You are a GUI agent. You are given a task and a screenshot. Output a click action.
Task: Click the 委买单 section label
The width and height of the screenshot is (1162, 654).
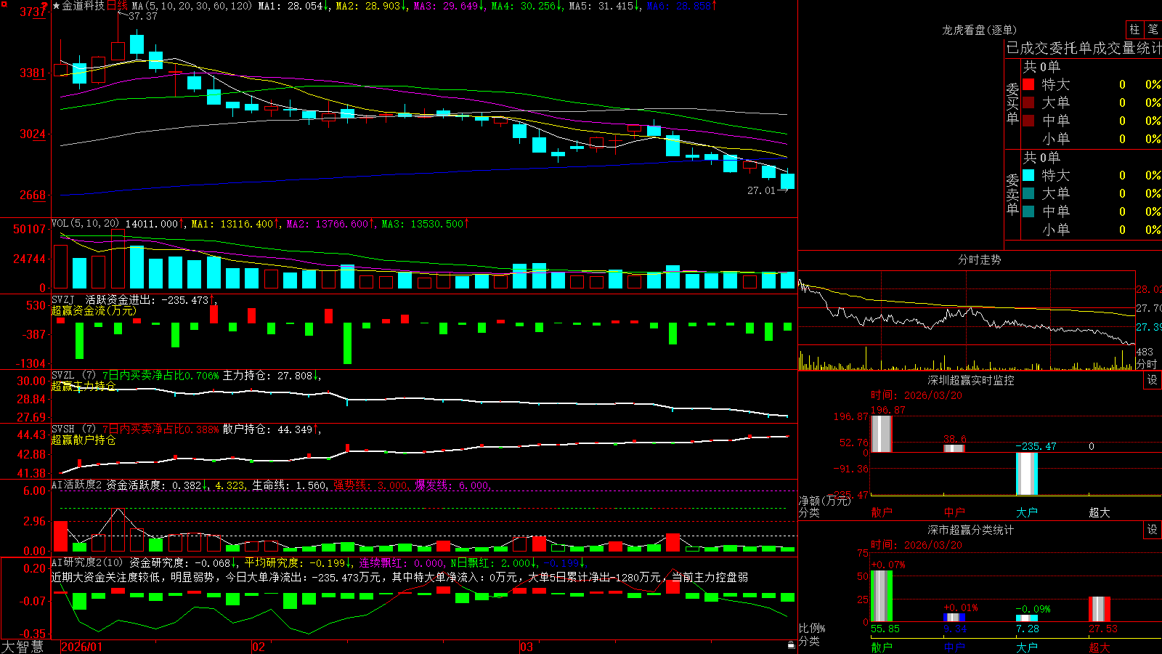point(1012,104)
